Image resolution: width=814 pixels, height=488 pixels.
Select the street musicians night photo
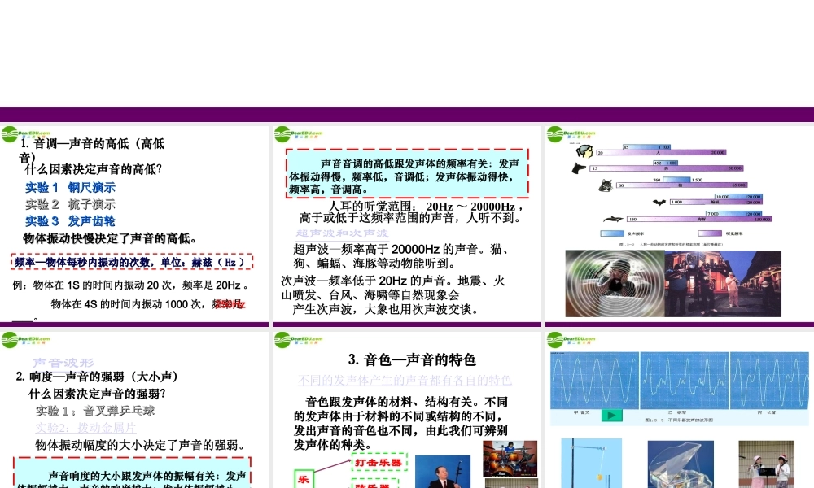click(x=723, y=284)
